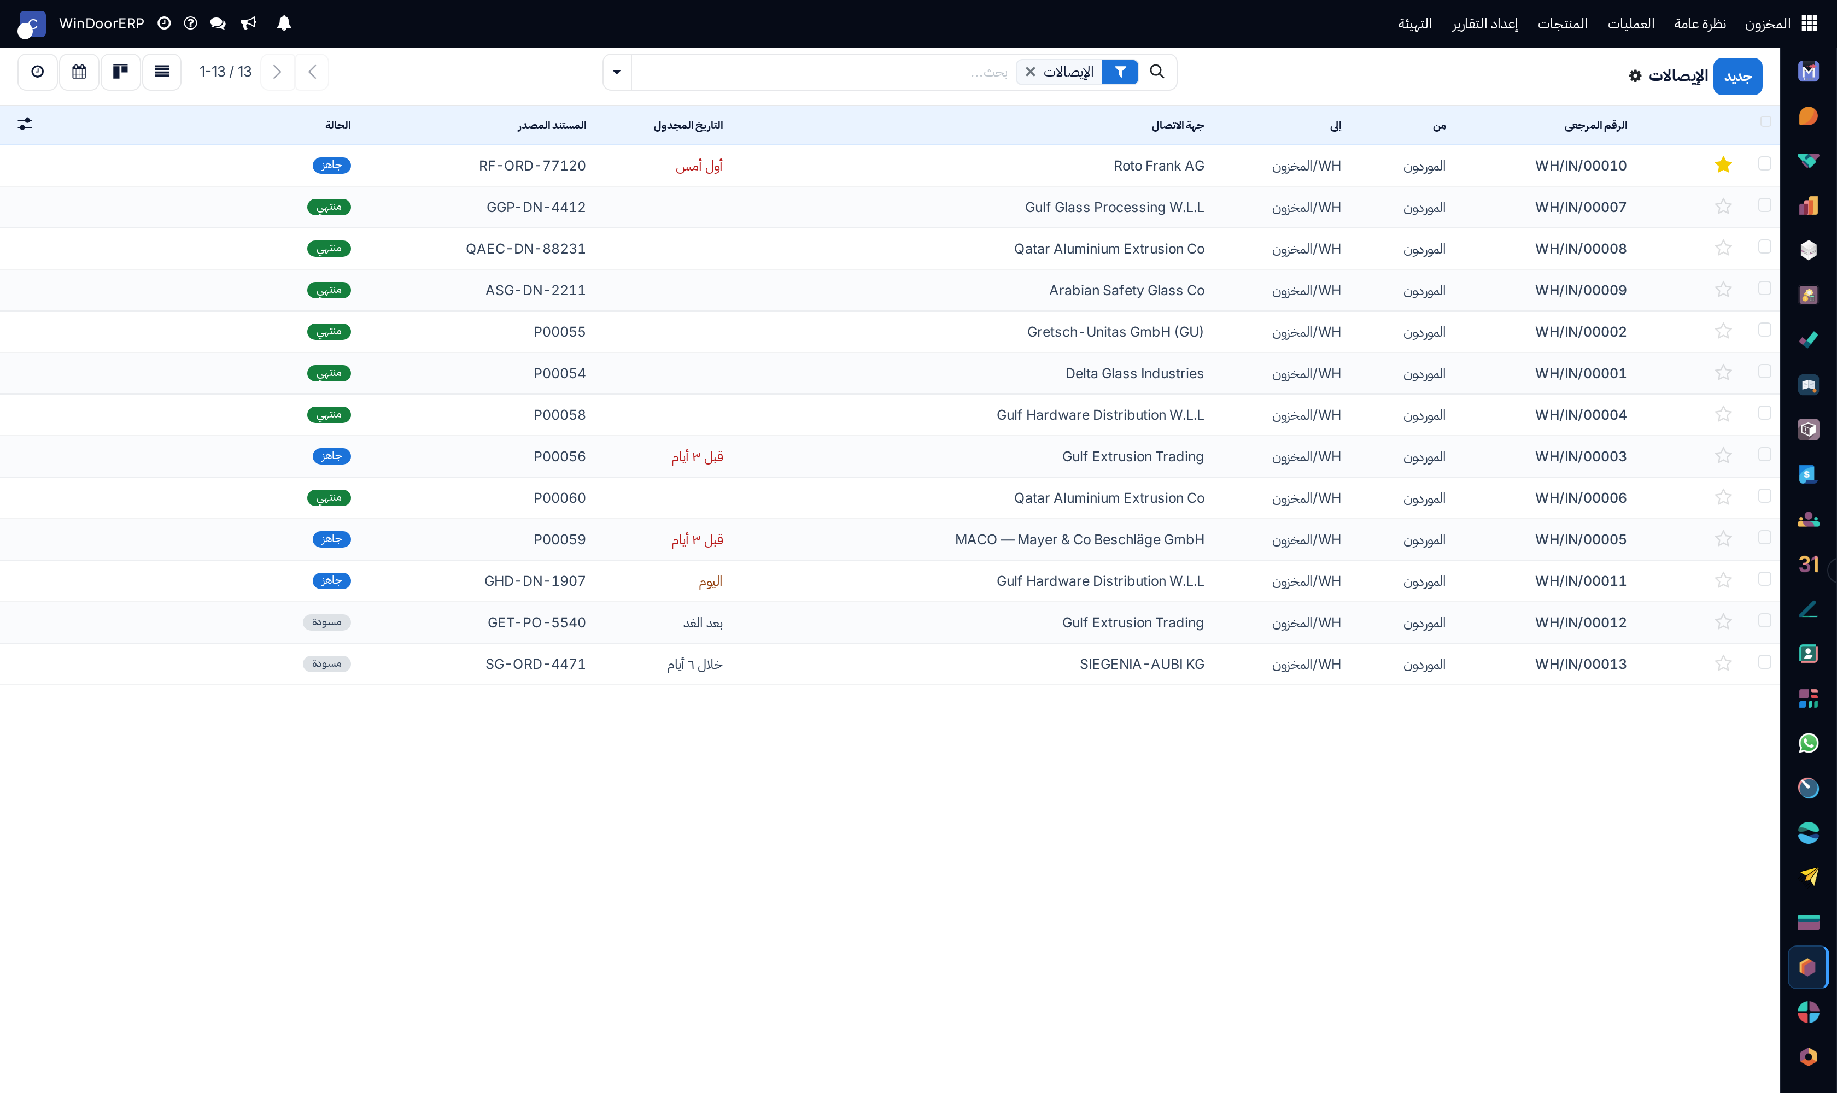Click source document GHD-DN-1907
This screenshot has width=1837, height=1093.
coord(535,581)
